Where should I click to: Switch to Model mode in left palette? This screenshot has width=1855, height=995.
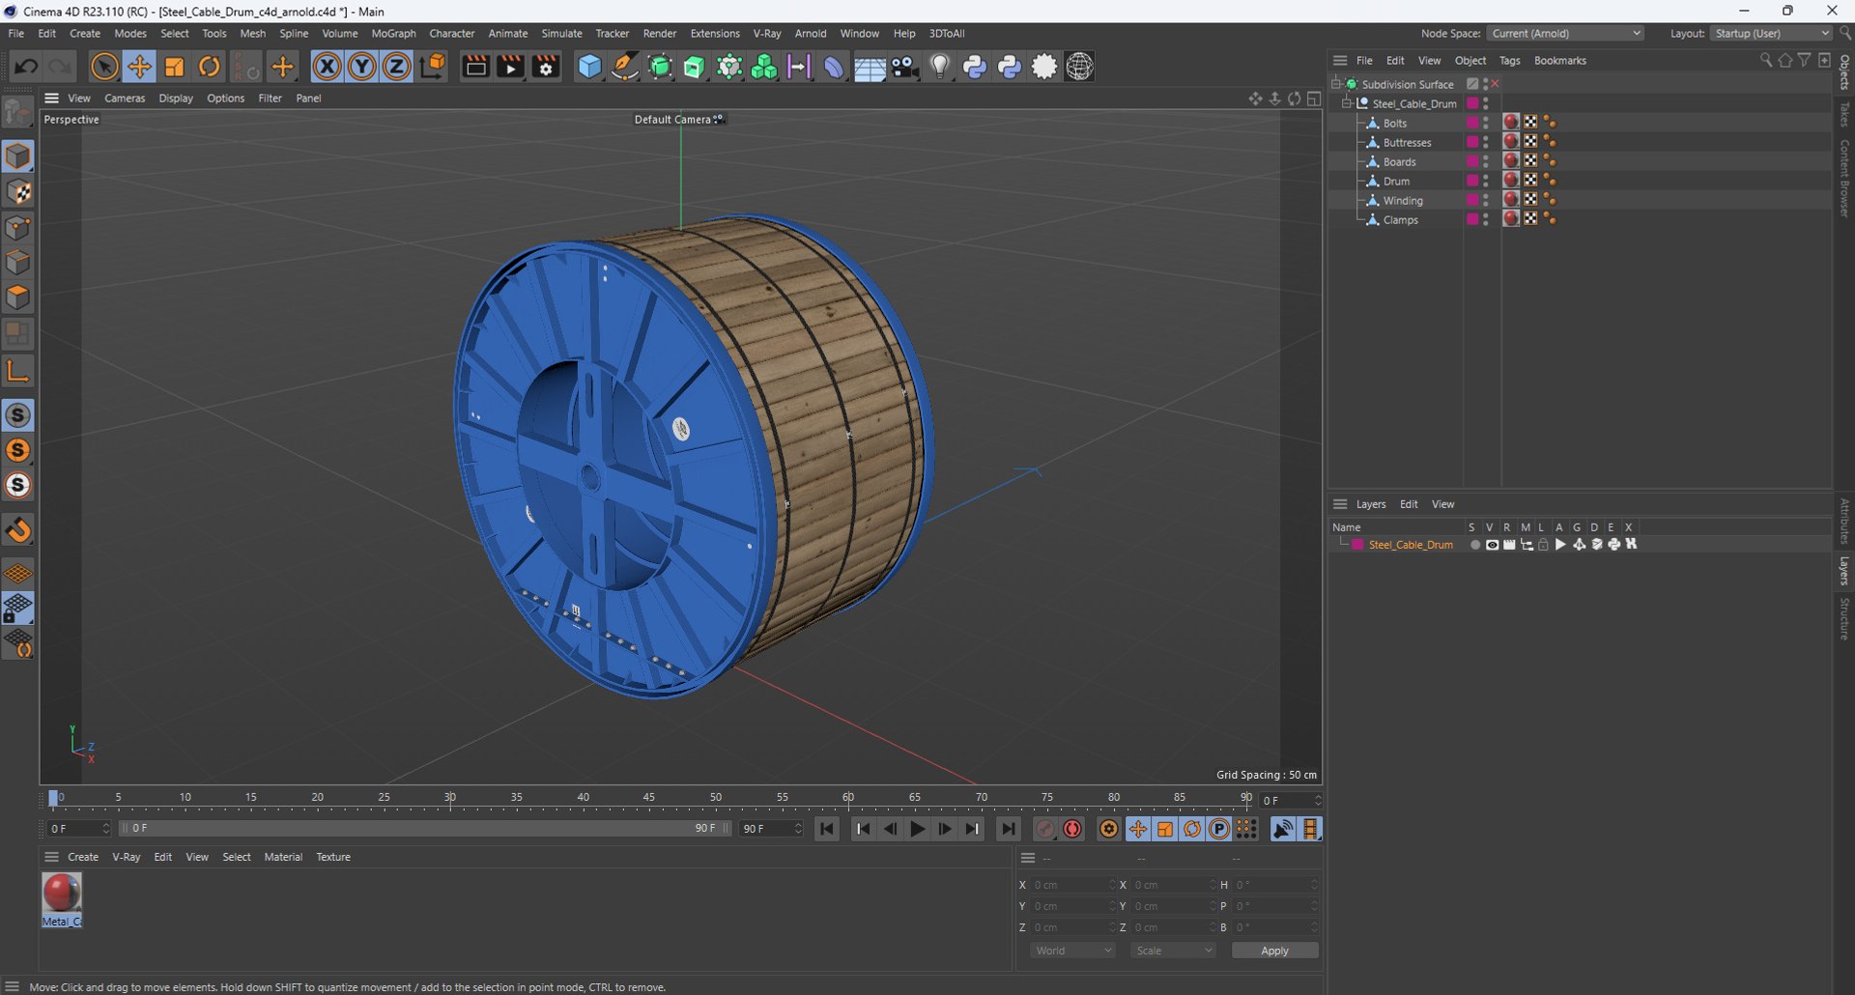[x=18, y=156]
